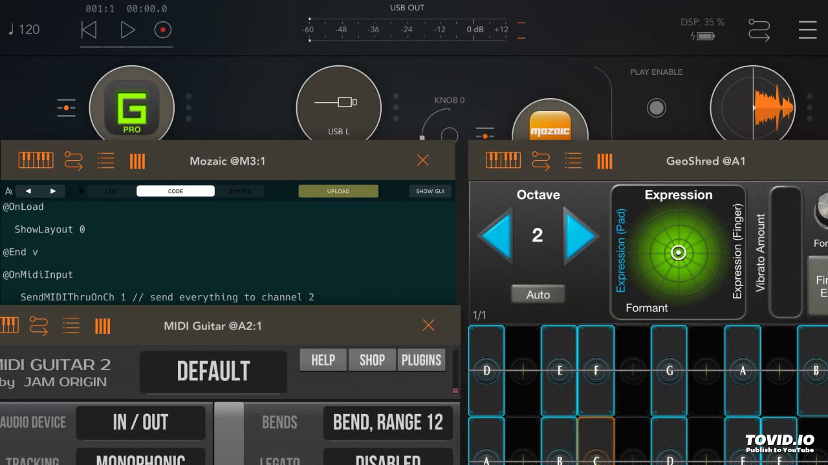
Task: Toggle the Auto octave button
Action: [538, 294]
